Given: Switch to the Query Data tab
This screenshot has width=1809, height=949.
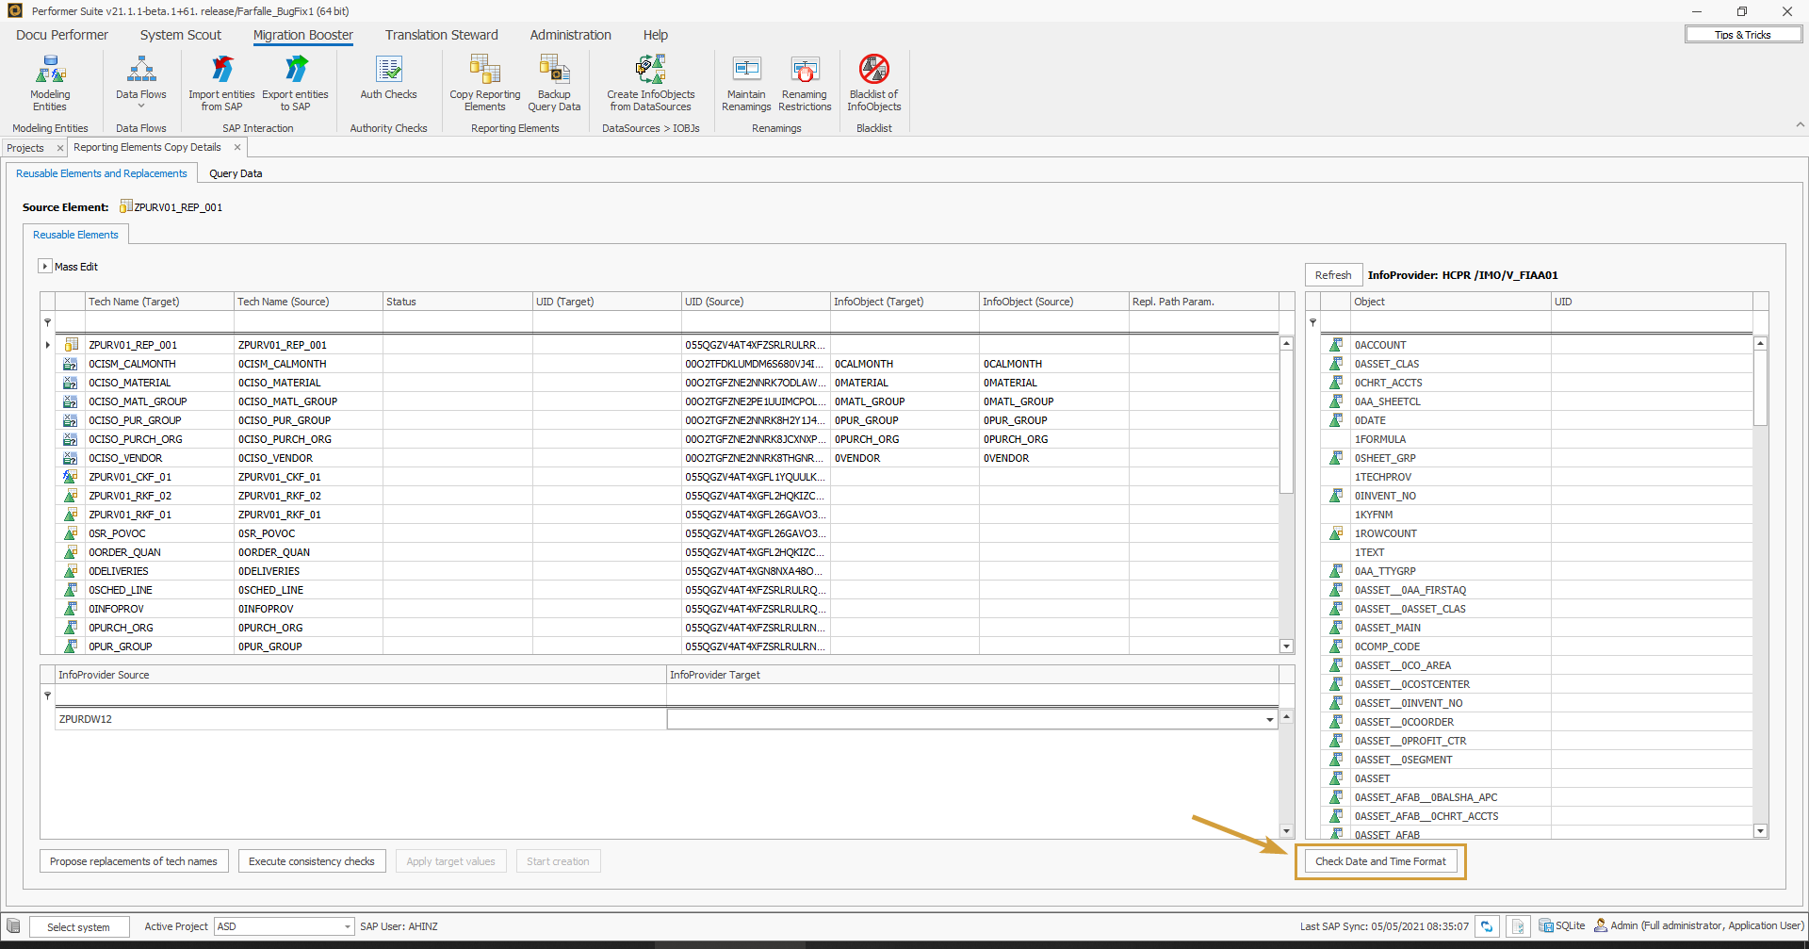Looking at the screenshot, I should [x=236, y=173].
